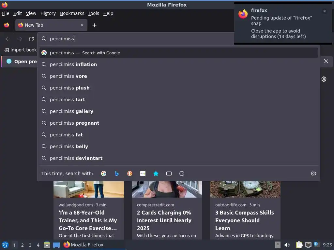Open file manager from taskbar
Screen dimensions: 334x250
(x=47, y=245)
